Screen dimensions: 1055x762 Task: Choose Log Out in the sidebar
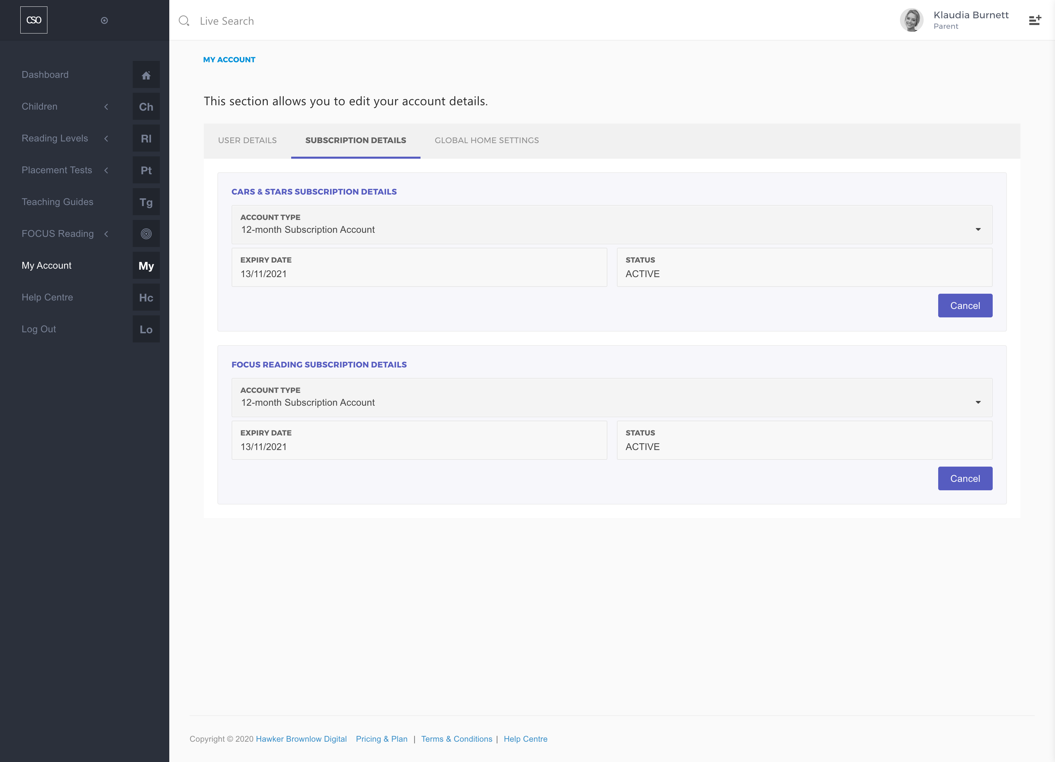pyautogui.click(x=39, y=329)
